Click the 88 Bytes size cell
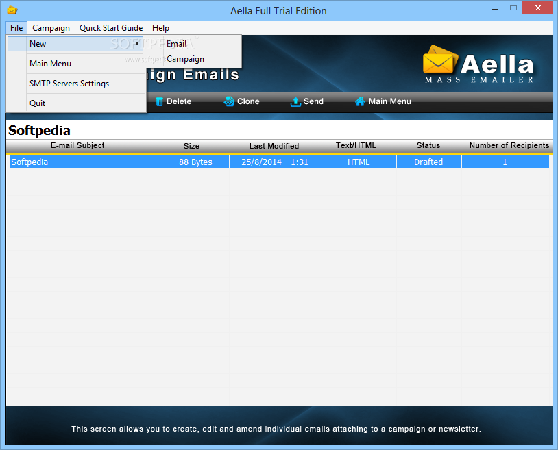The width and height of the screenshot is (558, 450). pos(195,162)
